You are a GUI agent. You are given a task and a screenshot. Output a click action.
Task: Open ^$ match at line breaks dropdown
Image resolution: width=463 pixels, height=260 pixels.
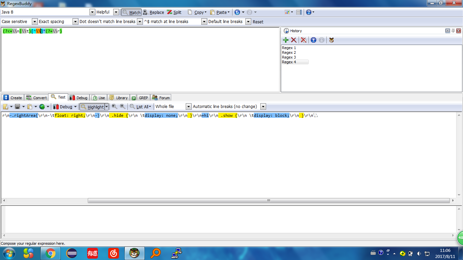(204, 22)
